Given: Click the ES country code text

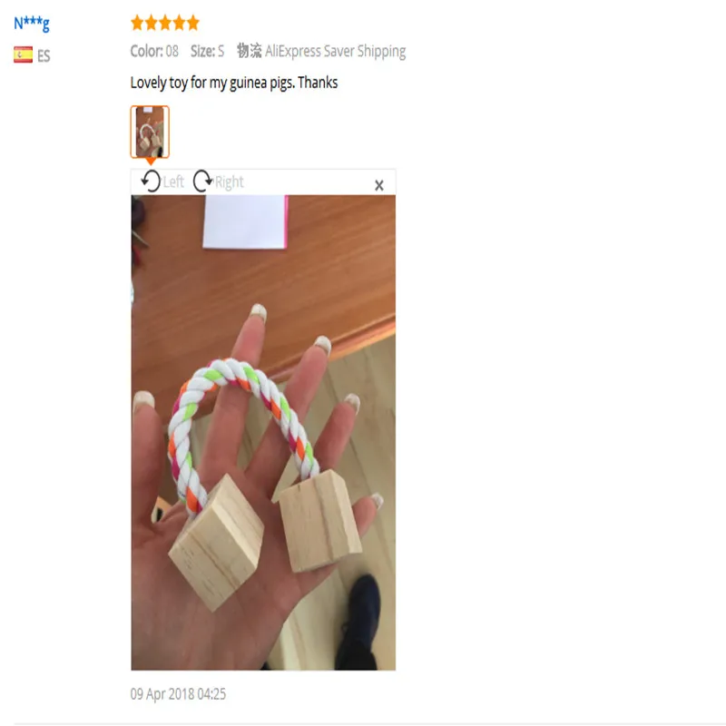Looking at the screenshot, I should tap(44, 56).
